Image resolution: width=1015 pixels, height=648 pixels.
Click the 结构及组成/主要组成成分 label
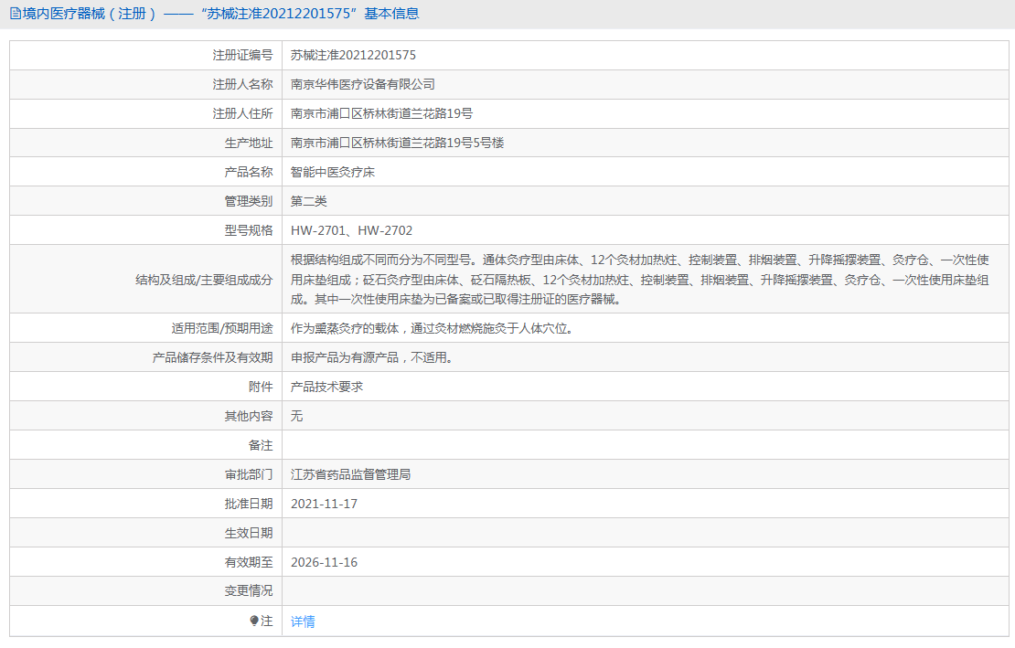pyautogui.click(x=204, y=280)
